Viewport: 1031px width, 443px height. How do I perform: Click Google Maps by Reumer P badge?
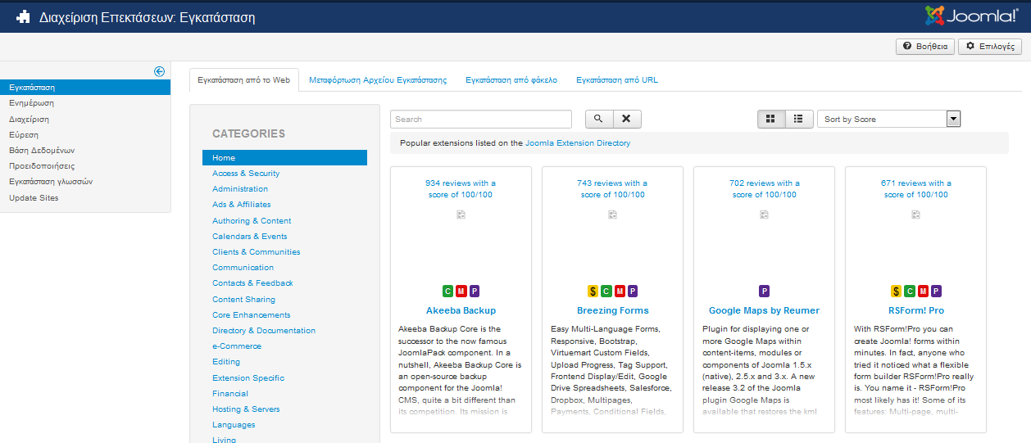[x=764, y=291]
